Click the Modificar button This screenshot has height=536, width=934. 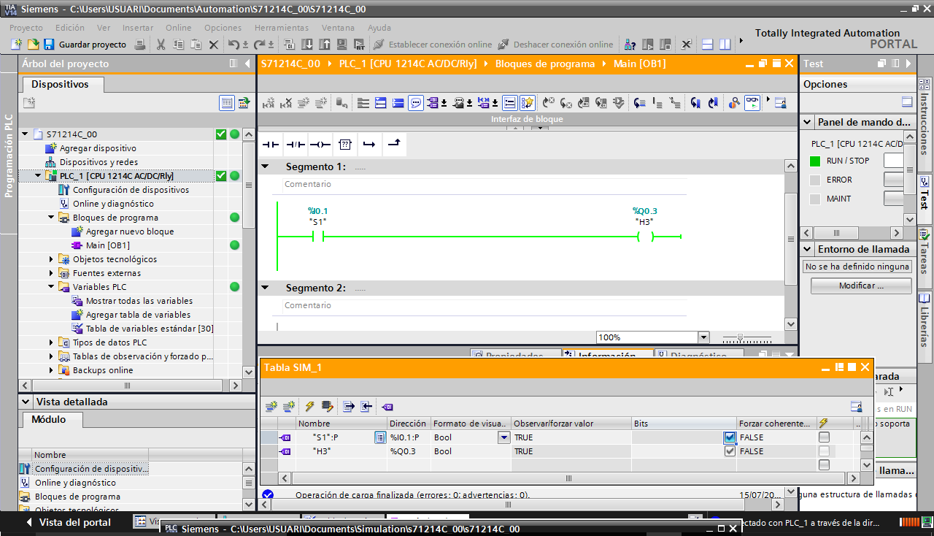[861, 286]
